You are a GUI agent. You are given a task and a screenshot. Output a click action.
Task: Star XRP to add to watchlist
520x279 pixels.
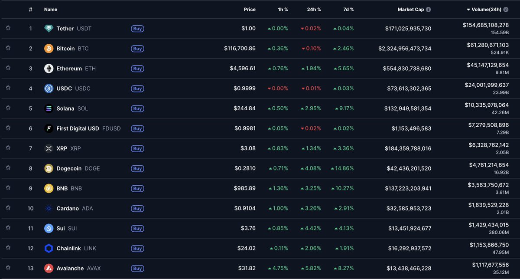point(8,148)
